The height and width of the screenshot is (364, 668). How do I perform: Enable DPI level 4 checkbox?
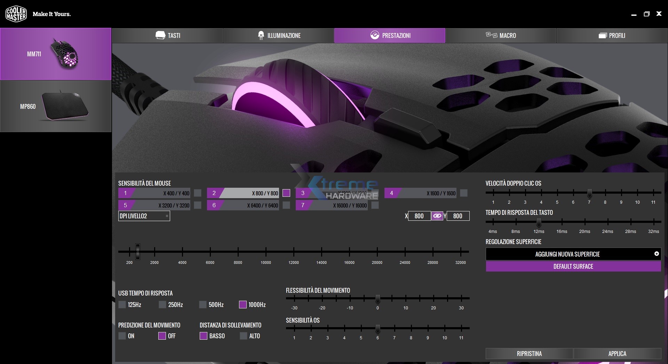click(x=463, y=193)
